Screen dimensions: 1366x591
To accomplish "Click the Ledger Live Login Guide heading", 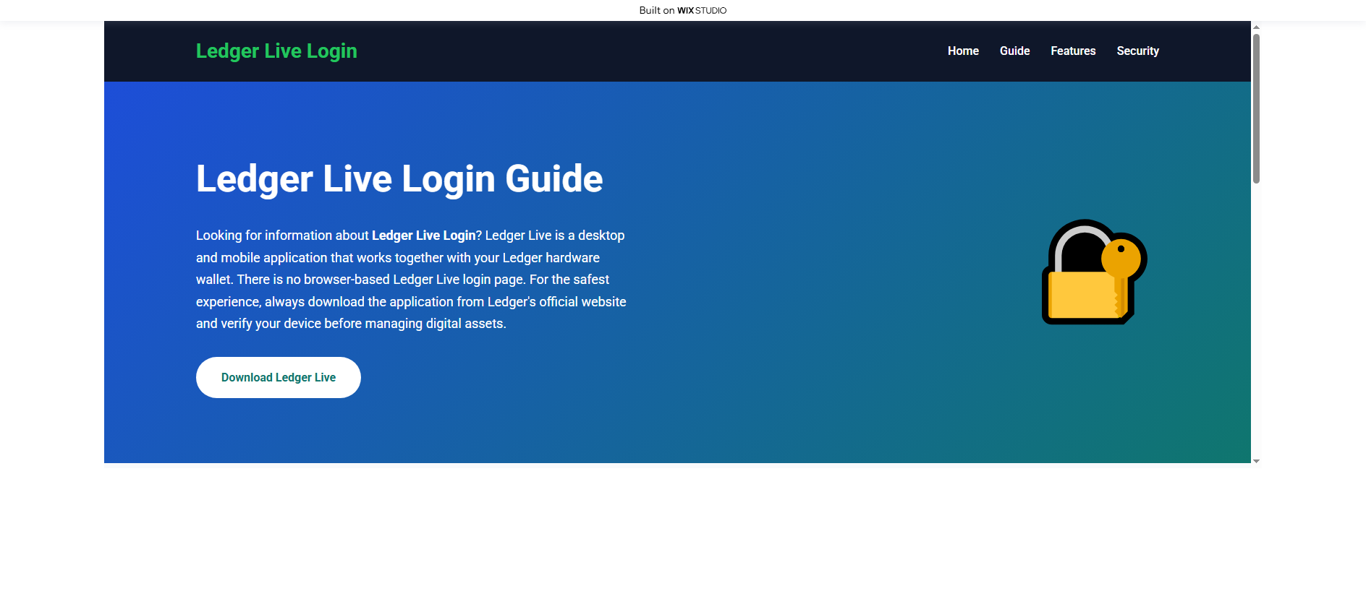I will click(x=399, y=178).
